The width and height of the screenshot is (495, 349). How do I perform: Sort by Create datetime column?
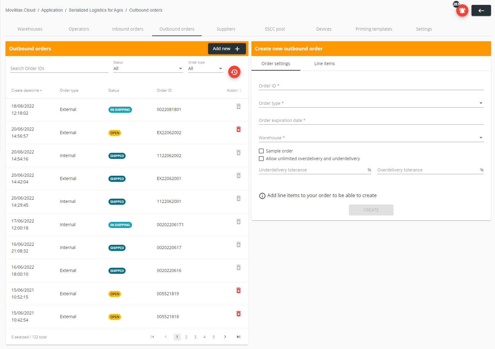(x=27, y=90)
